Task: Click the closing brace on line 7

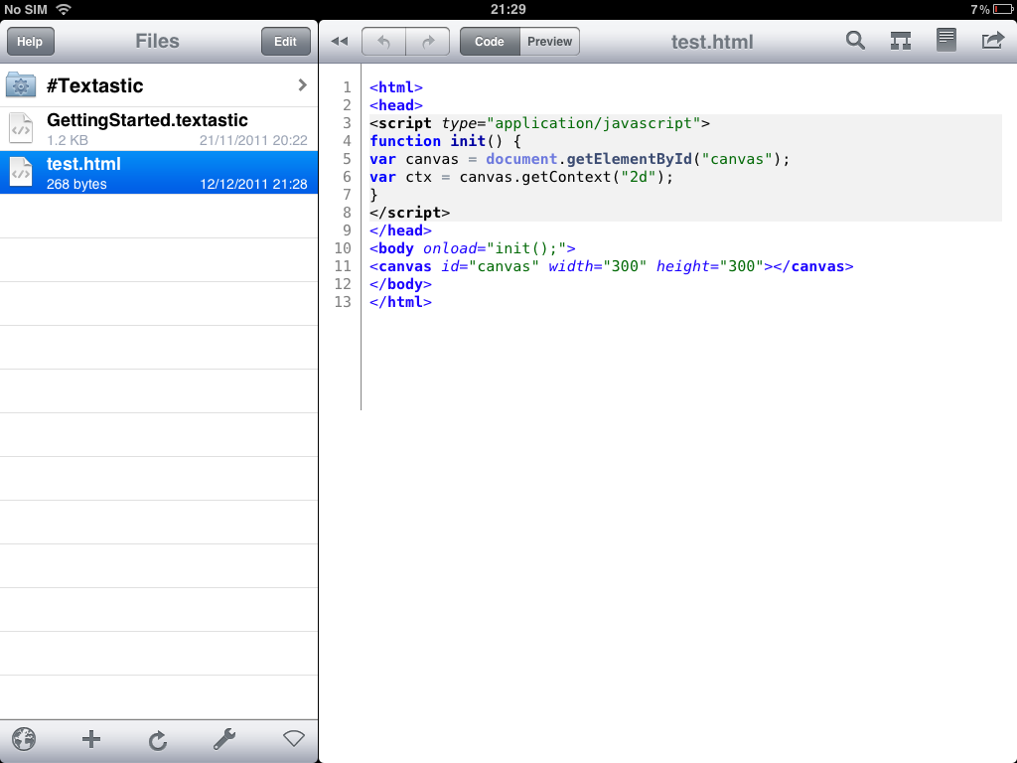Action: (x=373, y=195)
